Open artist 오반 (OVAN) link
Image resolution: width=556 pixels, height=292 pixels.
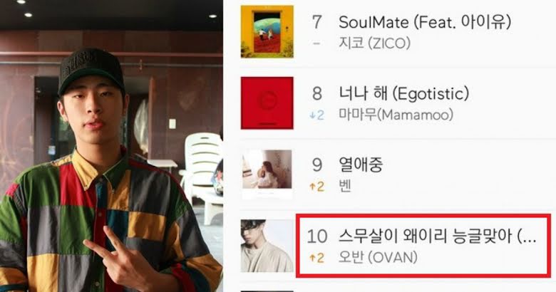click(x=378, y=258)
